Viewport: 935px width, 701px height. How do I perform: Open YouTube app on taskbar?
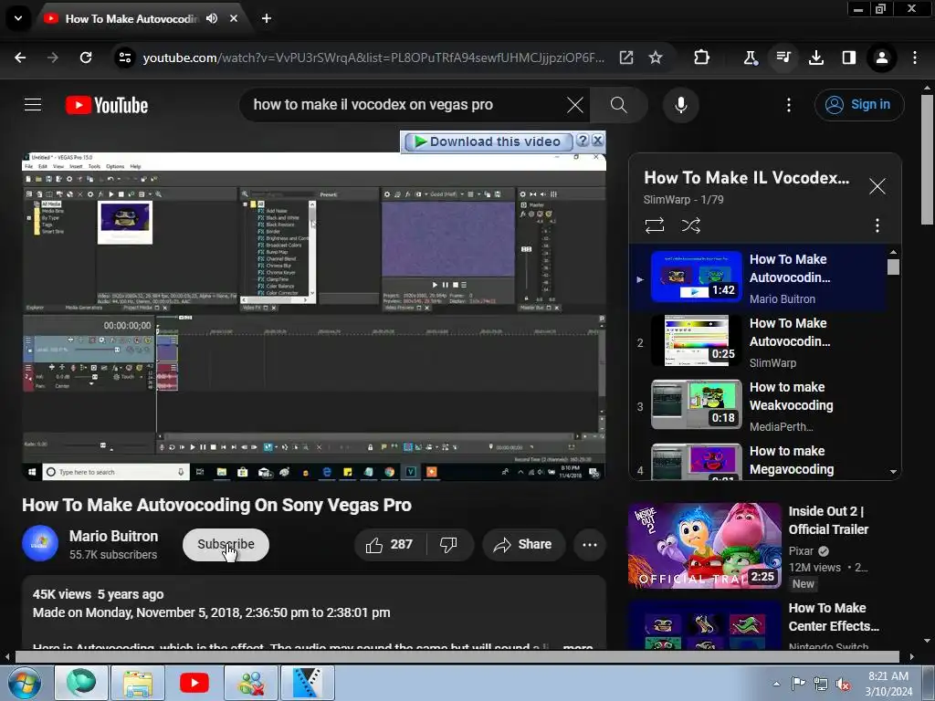(x=194, y=683)
